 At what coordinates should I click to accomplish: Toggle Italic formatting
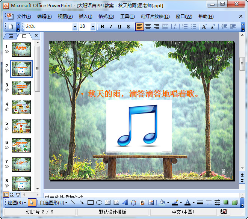coord(111,27)
